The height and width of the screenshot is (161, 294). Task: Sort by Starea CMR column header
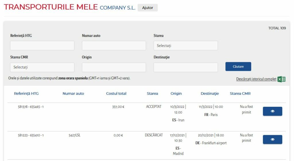(x=240, y=94)
